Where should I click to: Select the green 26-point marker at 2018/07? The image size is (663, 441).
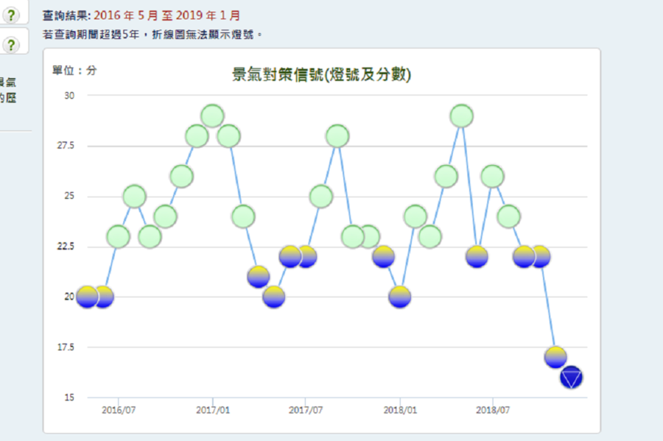click(x=492, y=176)
